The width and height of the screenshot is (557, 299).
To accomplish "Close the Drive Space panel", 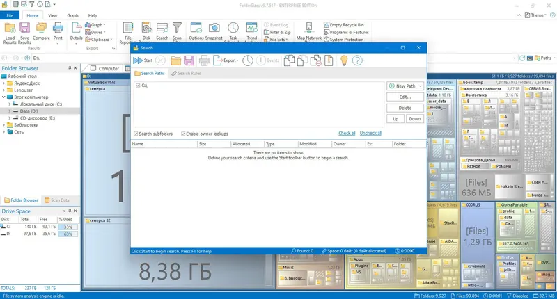I will pos(75,211).
